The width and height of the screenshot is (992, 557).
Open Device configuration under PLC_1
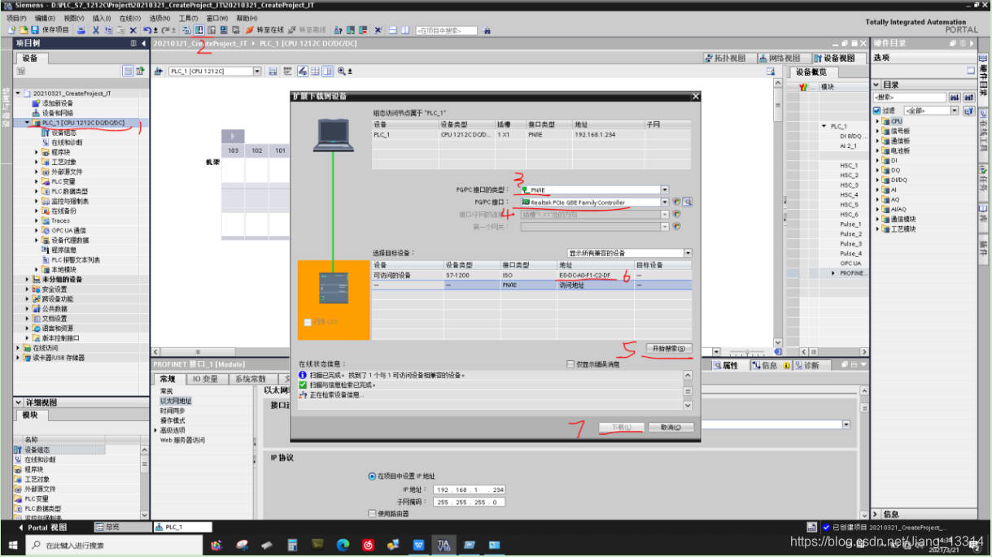tap(63, 133)
